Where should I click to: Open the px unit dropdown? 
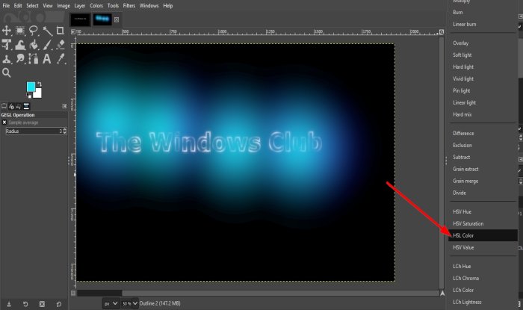tap(111, 304)
